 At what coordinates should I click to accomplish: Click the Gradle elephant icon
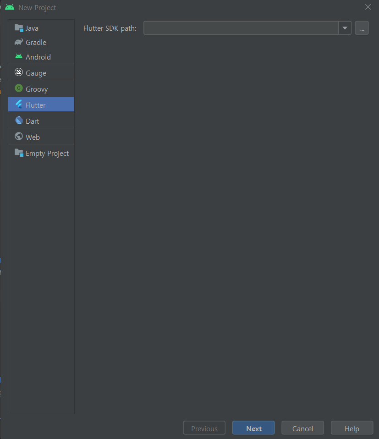click(x=19, y=42)
